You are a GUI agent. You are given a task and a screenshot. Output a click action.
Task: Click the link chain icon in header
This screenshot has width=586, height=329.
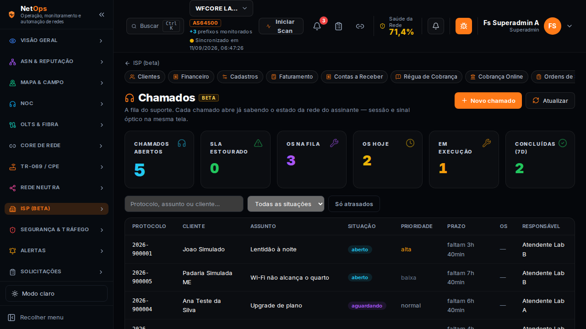(360, 26)
